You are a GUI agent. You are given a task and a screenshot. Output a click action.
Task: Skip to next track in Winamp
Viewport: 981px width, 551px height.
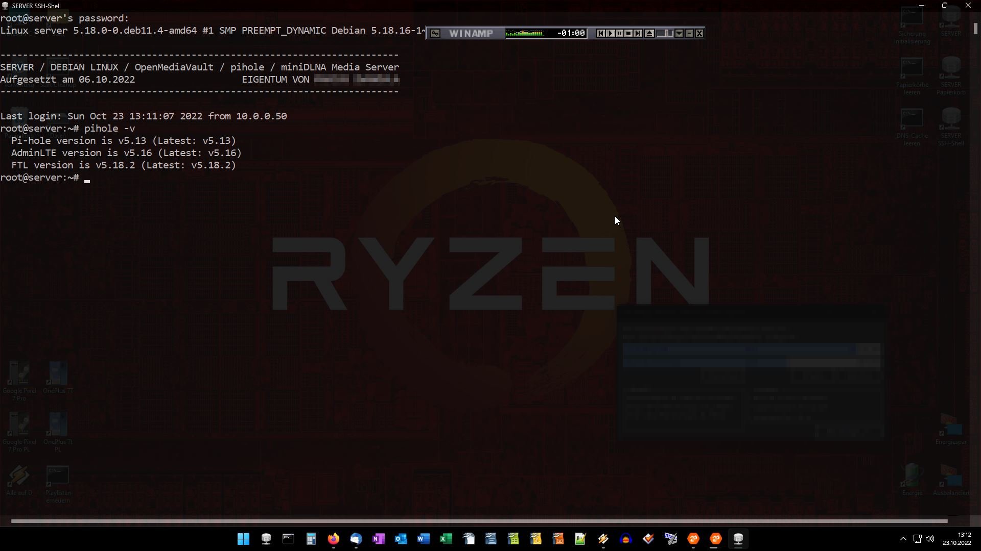[638, 33]
